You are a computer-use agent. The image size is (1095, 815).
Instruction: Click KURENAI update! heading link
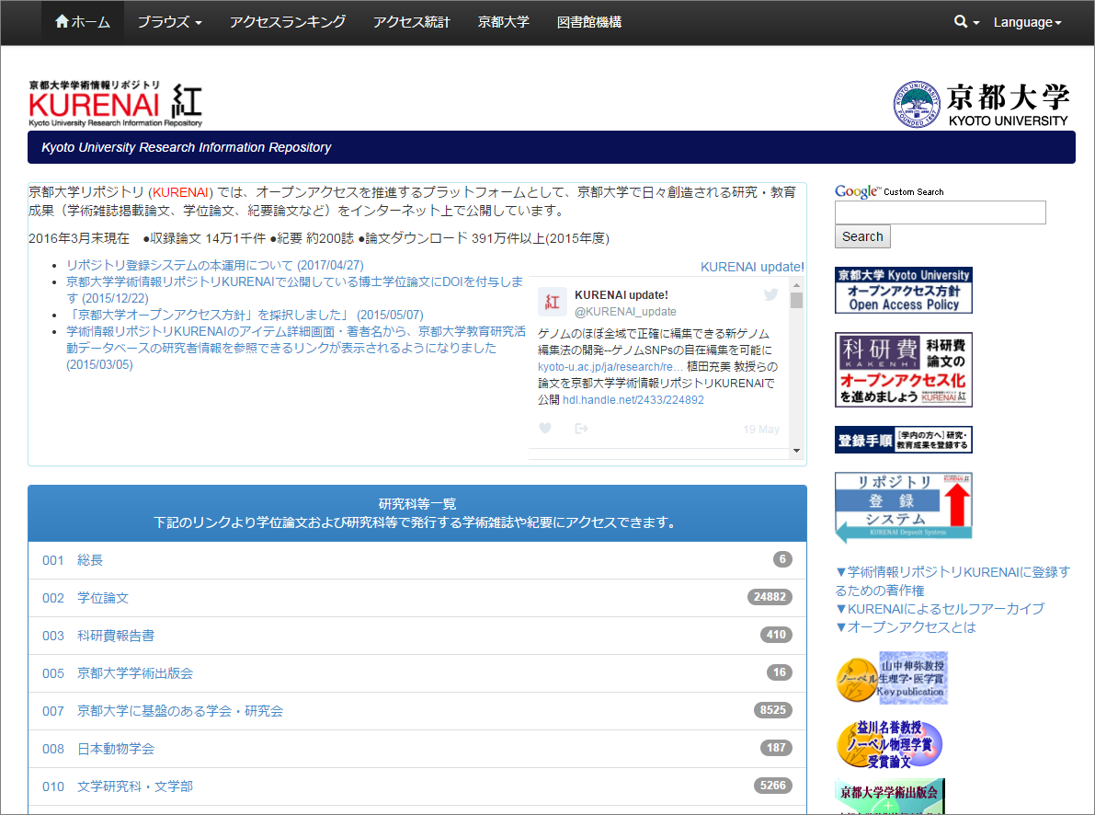752,267
